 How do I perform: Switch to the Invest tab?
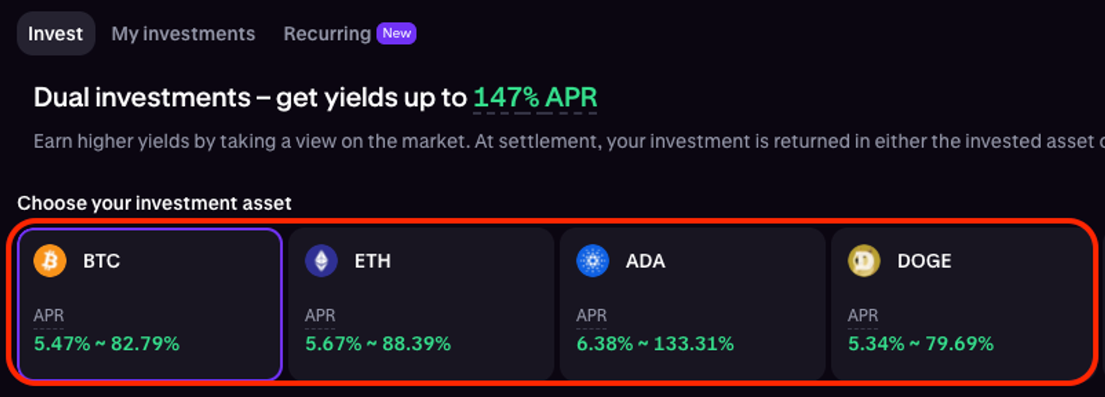56,34
